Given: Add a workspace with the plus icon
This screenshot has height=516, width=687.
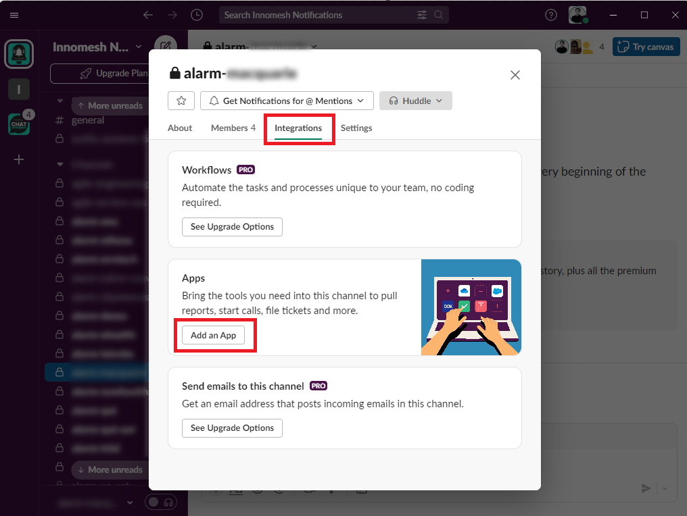Looking at the screenshot, I should click(x=19, y=159).
